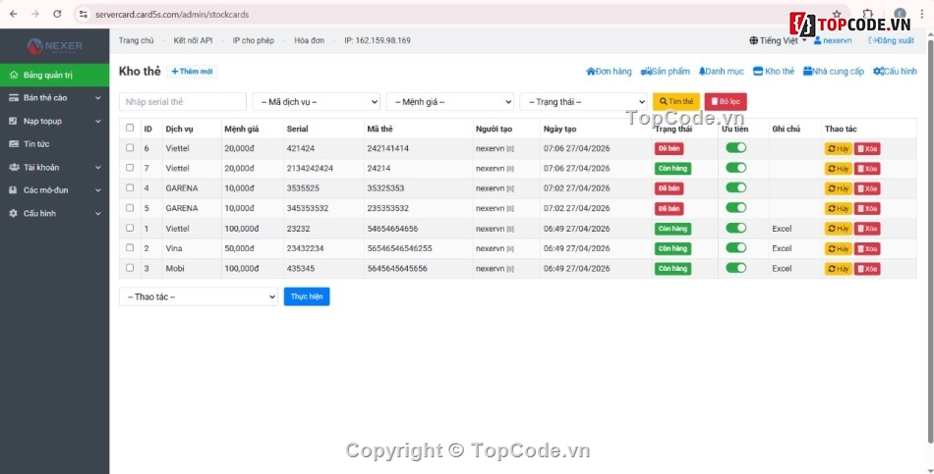934x474 pixels.
Task: Click Hủy button for card ID 6
Action: 838,149
